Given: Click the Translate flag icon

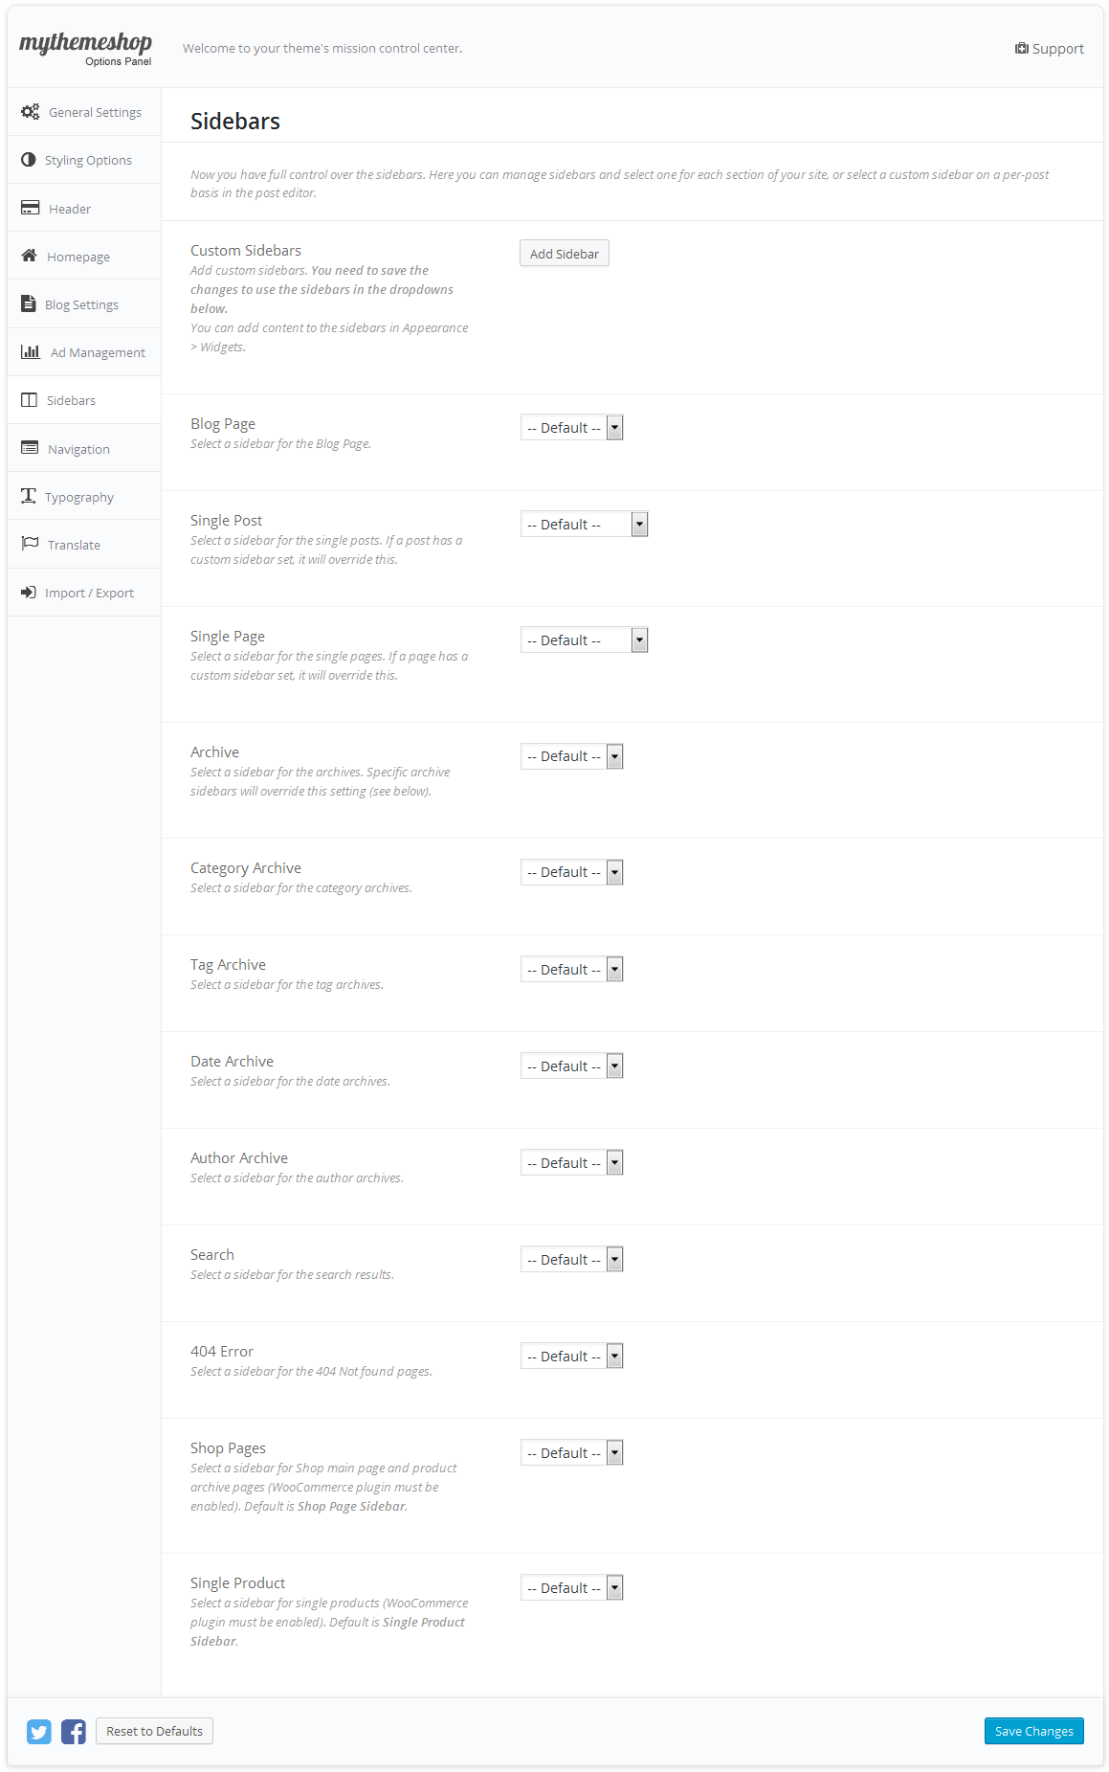Looking at the screenshot, I should tap(31, 544).
